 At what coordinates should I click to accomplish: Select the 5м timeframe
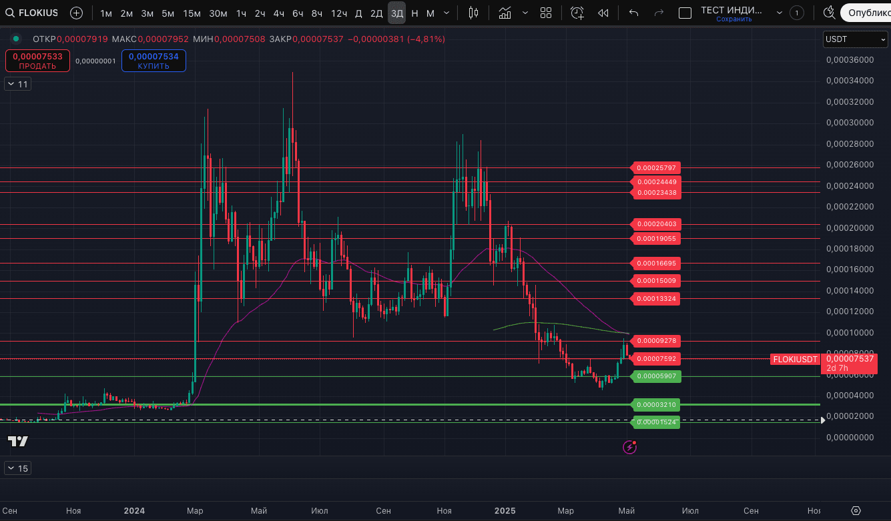(168, 13)
